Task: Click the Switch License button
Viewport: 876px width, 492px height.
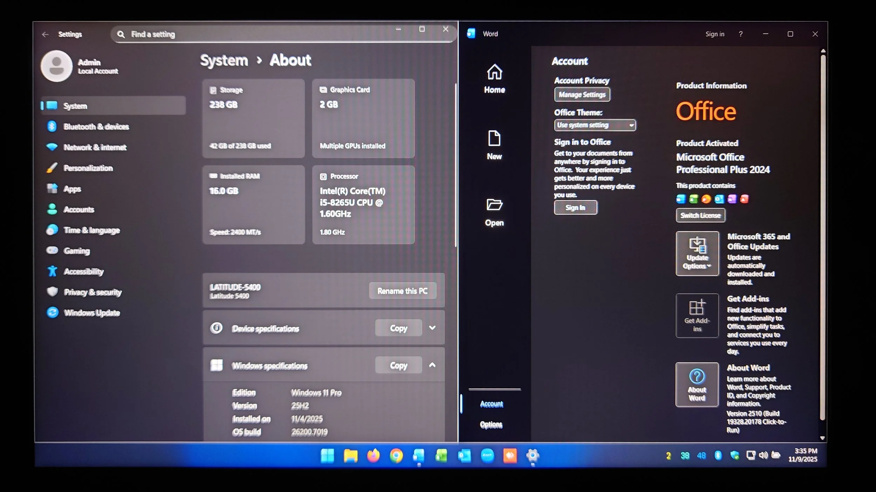Action: point(700,215)
